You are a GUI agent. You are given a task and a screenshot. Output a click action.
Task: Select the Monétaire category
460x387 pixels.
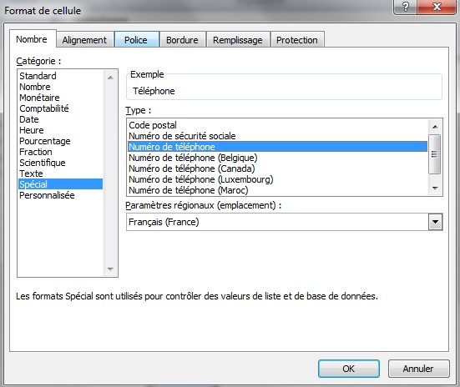(39, 98)
